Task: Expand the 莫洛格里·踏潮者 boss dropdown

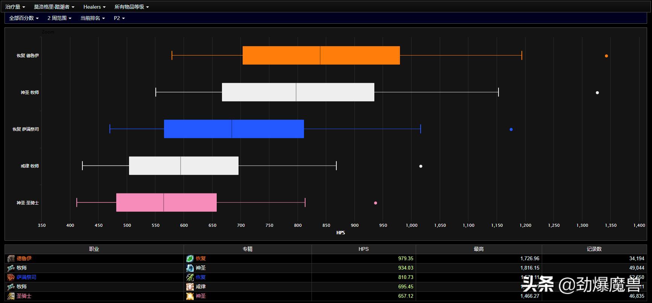Action: (54, 7)
